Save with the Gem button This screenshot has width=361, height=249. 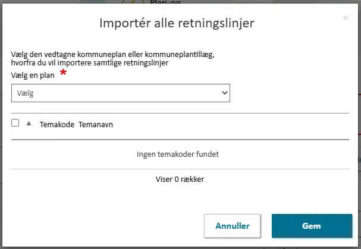[311, 226]
